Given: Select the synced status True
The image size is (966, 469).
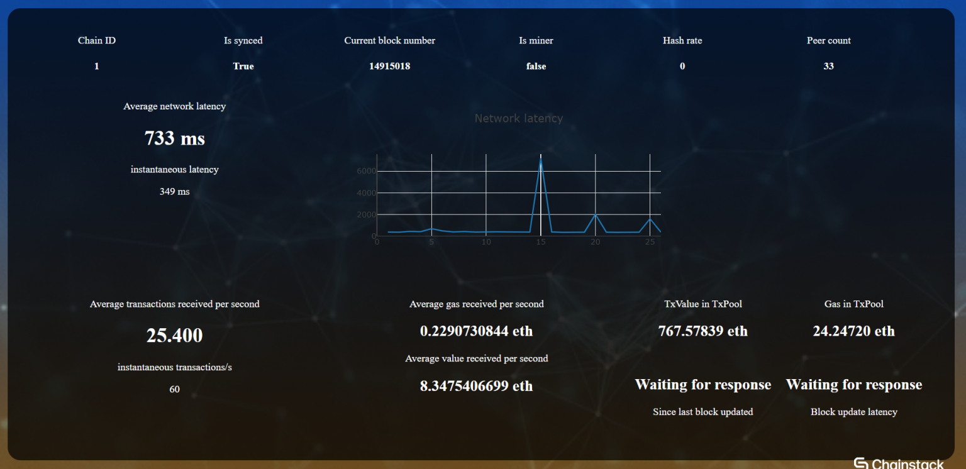Looking at the screenshot, I should 243,66.
